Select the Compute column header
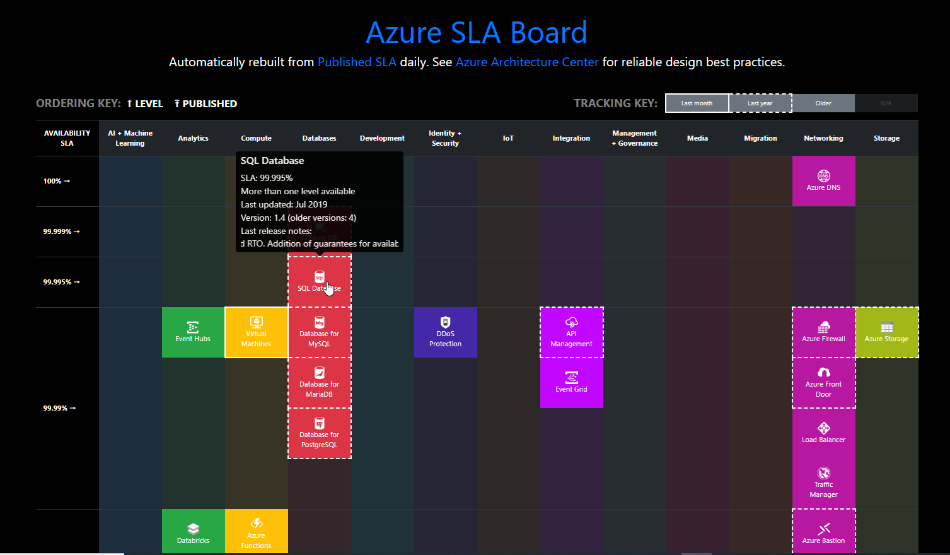This screenshot has height=555, width=950. pyautogui.click(x=256, y=138)
